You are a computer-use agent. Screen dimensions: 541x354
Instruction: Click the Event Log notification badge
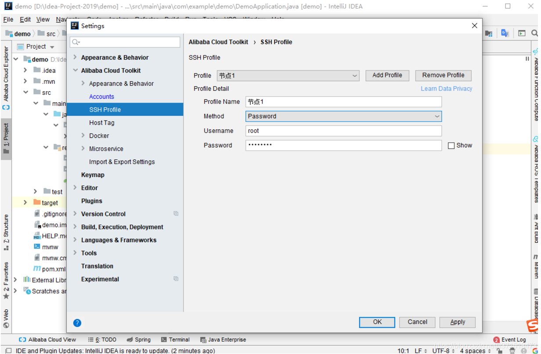(496, 340)
